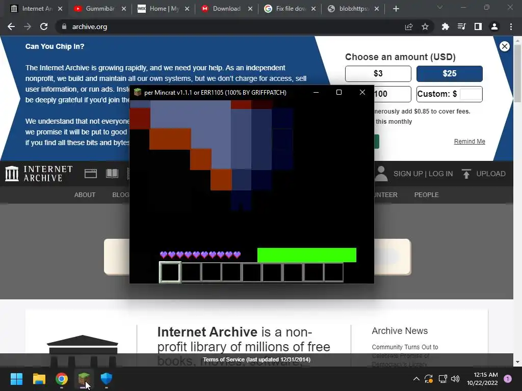Toggle Chrome side panel
Viewport: 522px width, 391px height.
[x=478, y=26]
